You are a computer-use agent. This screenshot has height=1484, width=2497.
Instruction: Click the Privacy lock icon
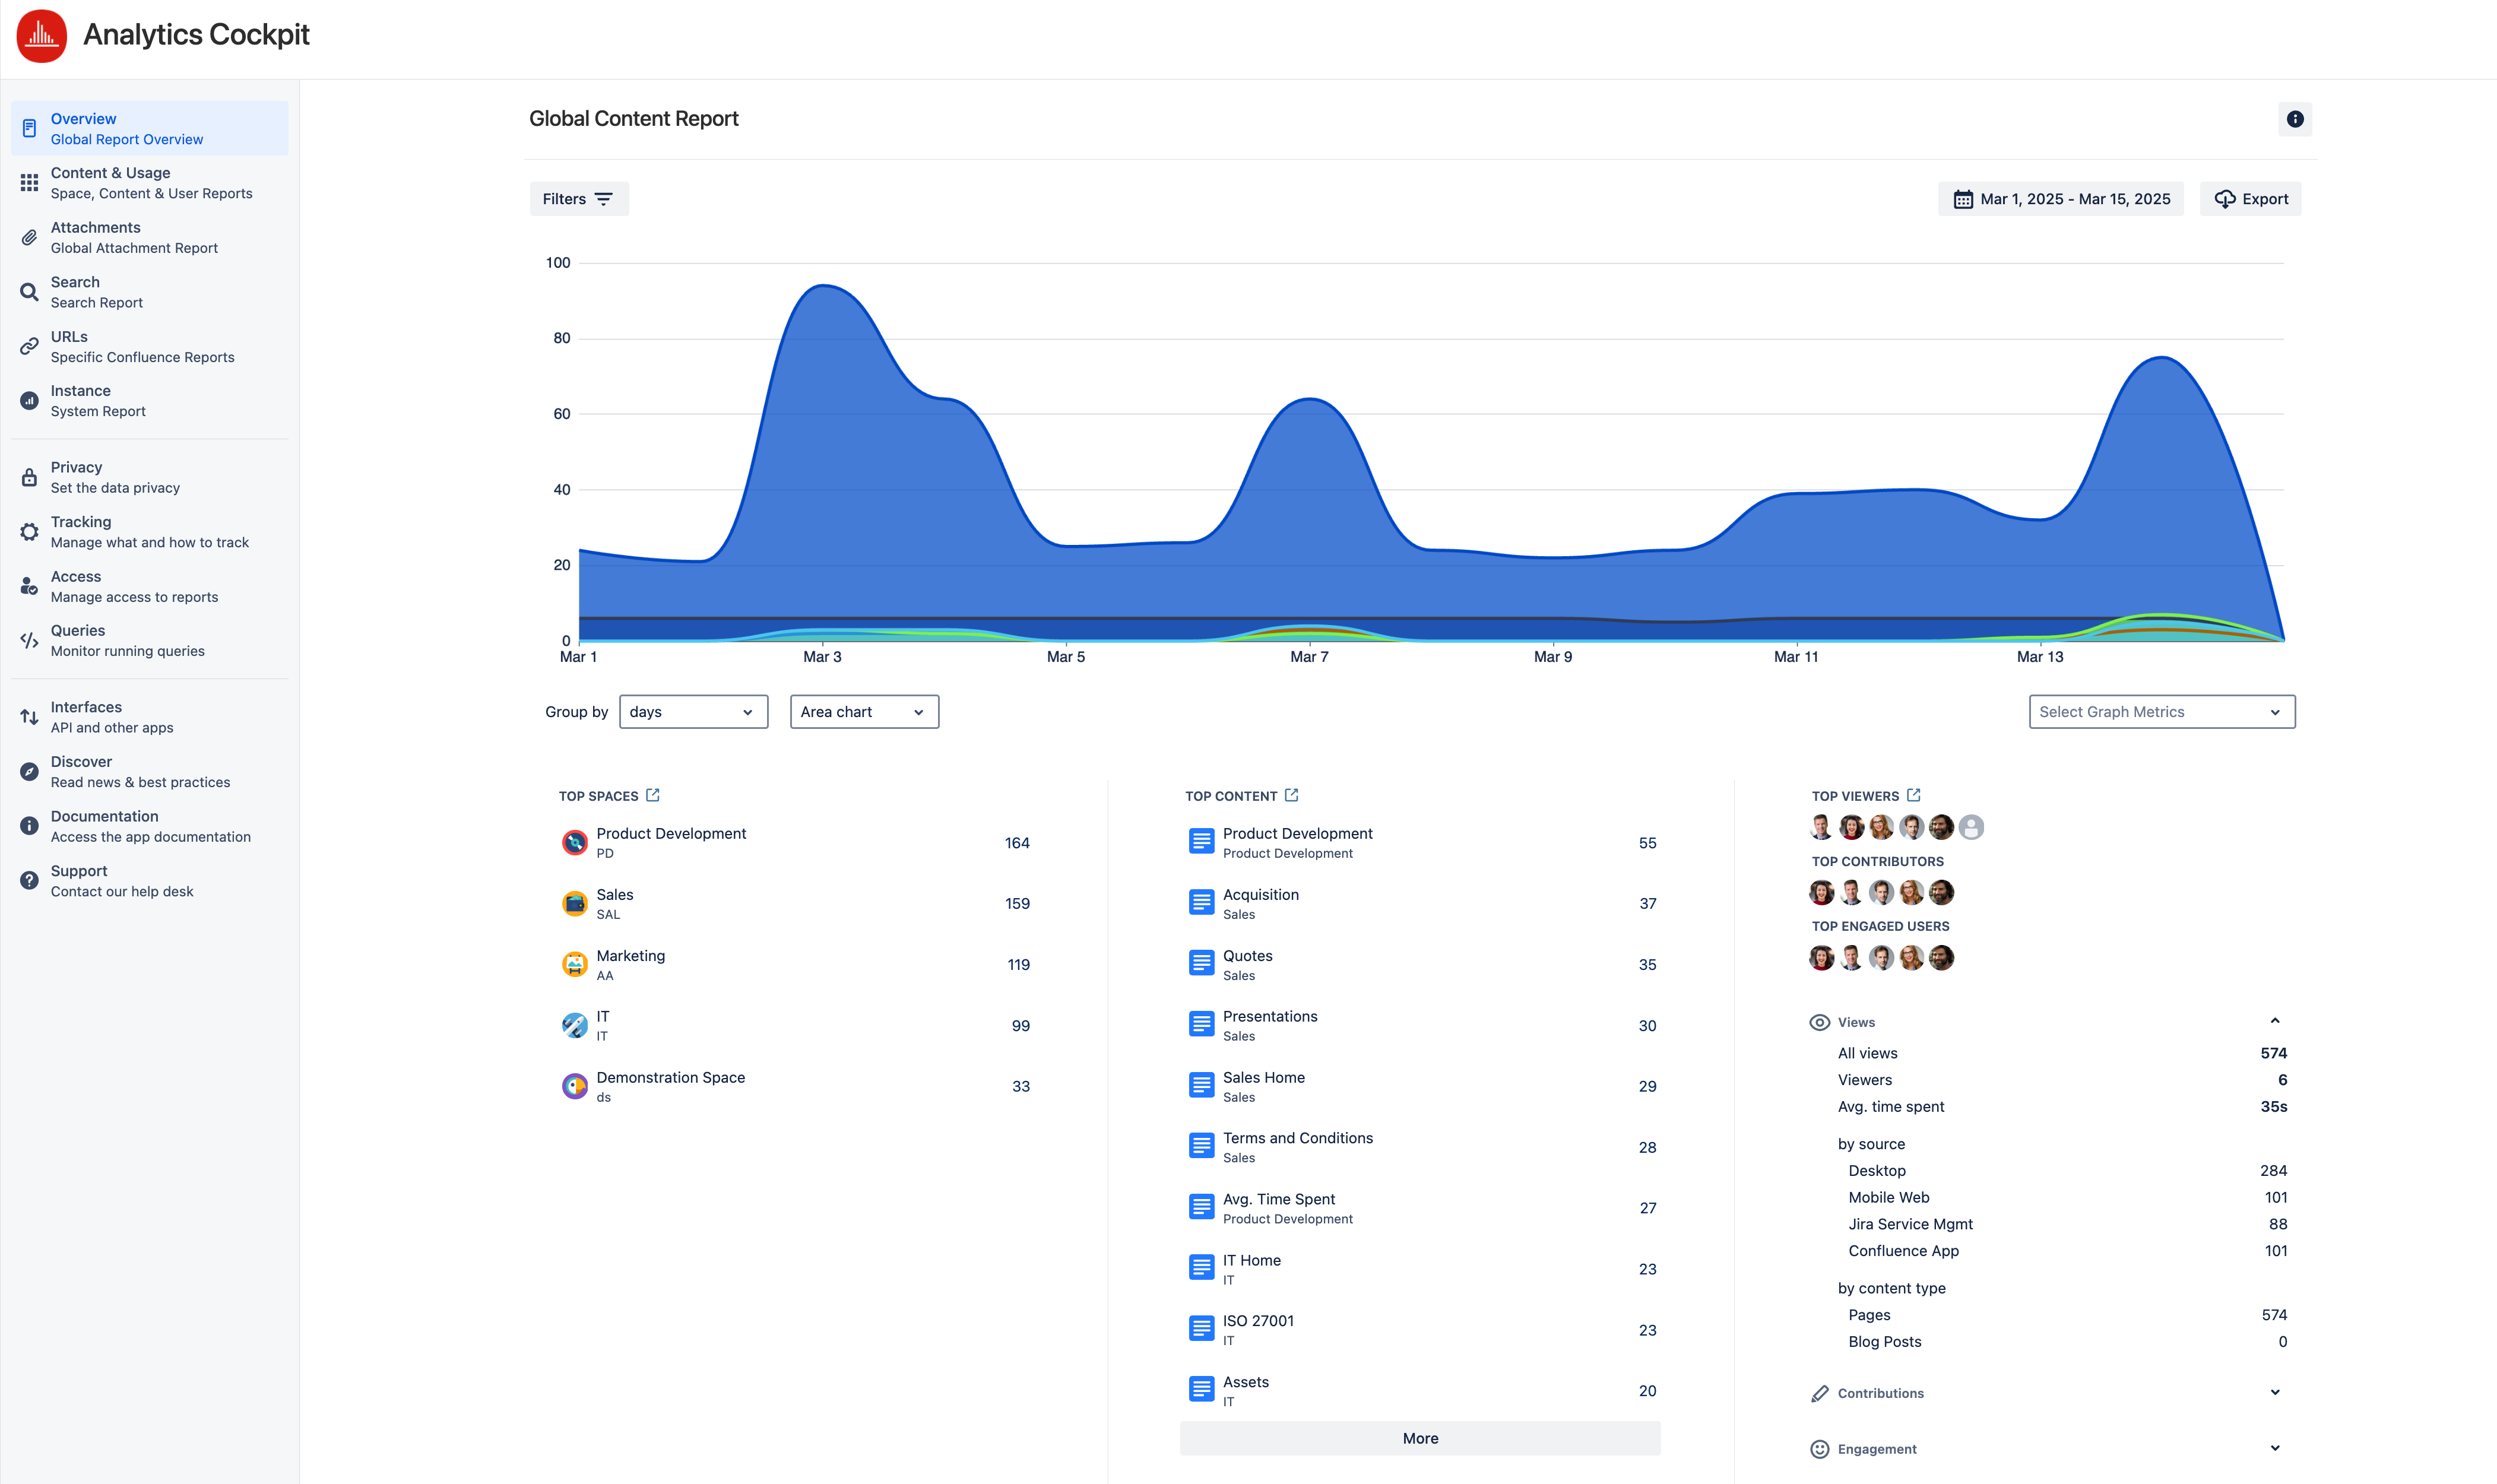[x=29, y=476]
